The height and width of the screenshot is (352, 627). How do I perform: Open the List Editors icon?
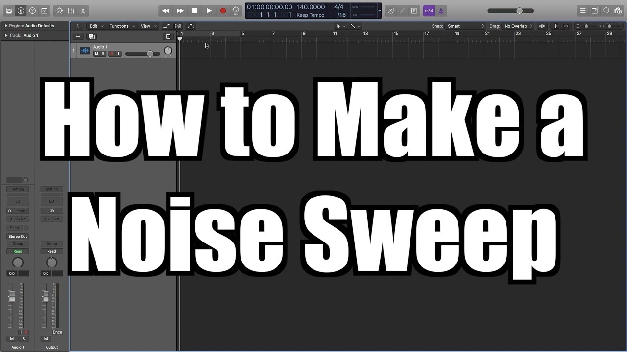coord(582,10)
